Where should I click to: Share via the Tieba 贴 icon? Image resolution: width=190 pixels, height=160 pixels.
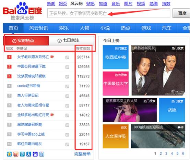(41, 154)
